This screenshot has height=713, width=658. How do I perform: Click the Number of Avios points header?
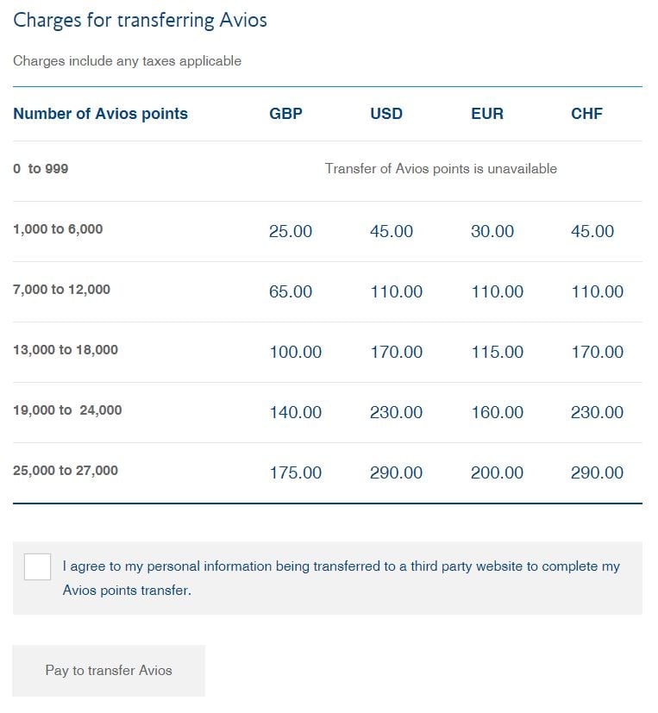click(100, 114)
